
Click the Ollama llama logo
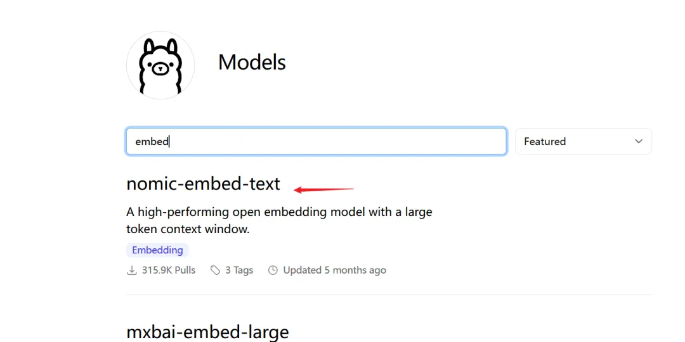pos(160,65)
